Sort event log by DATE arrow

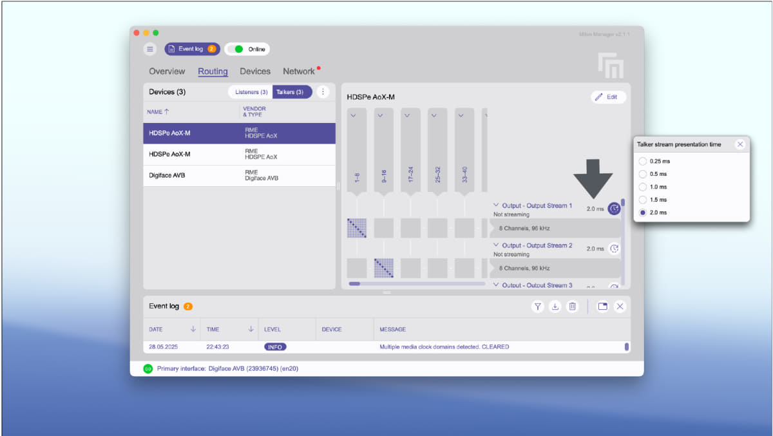coord(193,329)
